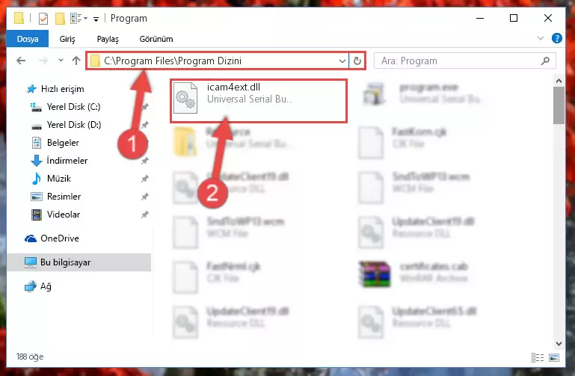575x376 pixels.
Task: Switch to details view button
Action: [x=537, y=357]
